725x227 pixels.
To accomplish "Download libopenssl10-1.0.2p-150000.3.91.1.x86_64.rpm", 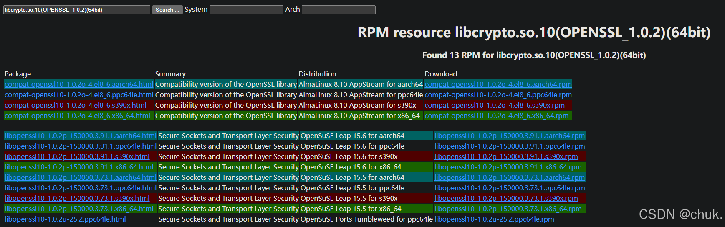I will pos(508,167).
